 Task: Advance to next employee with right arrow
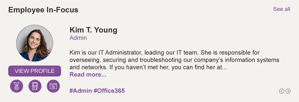[x=288, y=91]
